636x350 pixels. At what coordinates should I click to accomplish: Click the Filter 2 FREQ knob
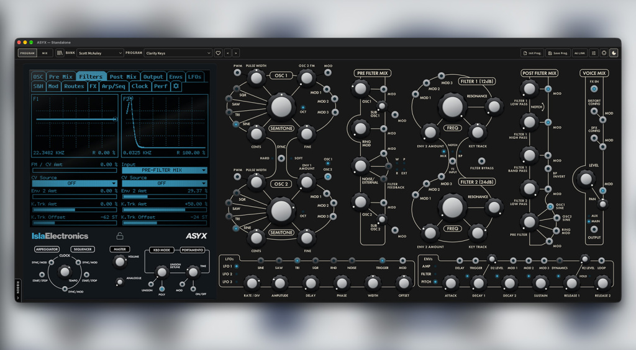[x=452, y=207]
